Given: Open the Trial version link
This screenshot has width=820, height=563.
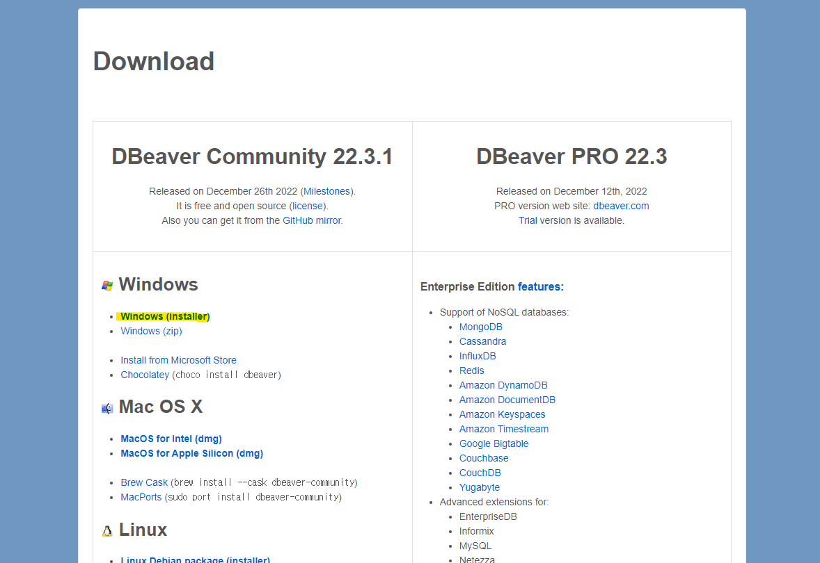Looking at the screenshot, I should point(528,221).
